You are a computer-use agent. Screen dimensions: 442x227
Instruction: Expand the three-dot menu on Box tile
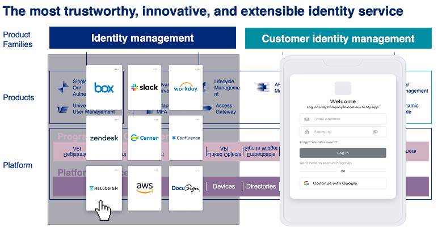pyautogui.click(x=117, y=69)
